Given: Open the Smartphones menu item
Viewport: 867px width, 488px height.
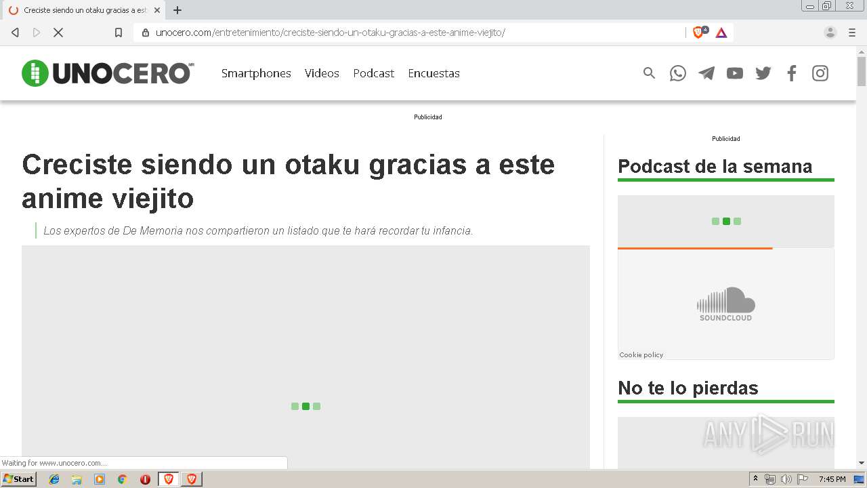Looking at the screenshot, I should [x=256, y=73].
